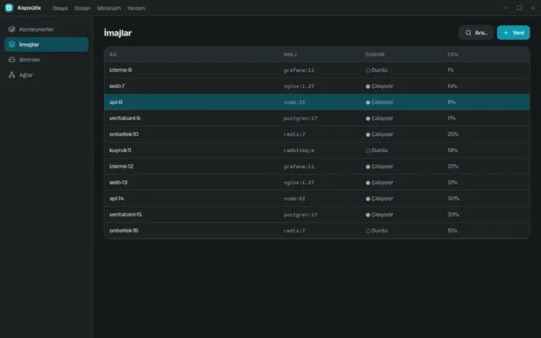The width and height of the screenshot is (541, 338).
Task: Click the Birimler disk icon
Action: pos(12,60)
